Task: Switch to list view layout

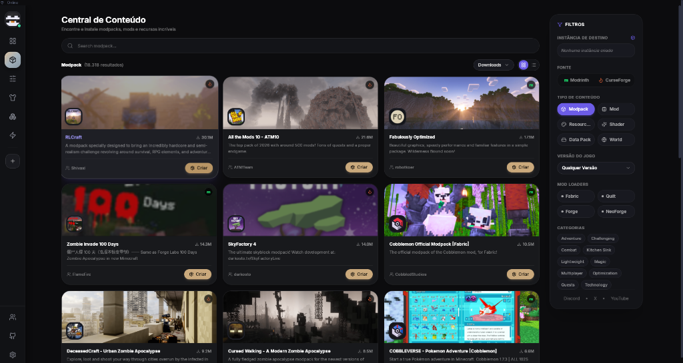Action: pos(534,65)
